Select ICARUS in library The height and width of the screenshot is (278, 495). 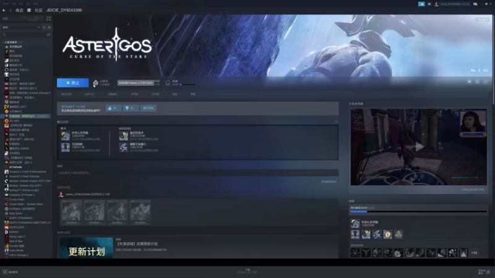19,148
